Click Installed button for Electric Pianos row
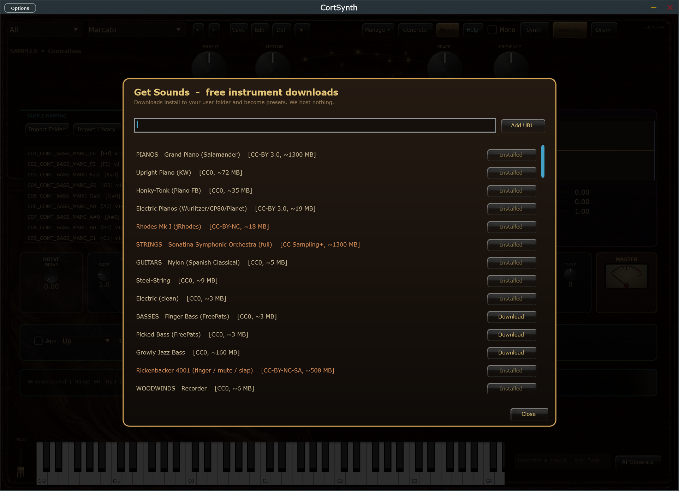This screenshot has width=679, height=491. click(x=511, y=208)
